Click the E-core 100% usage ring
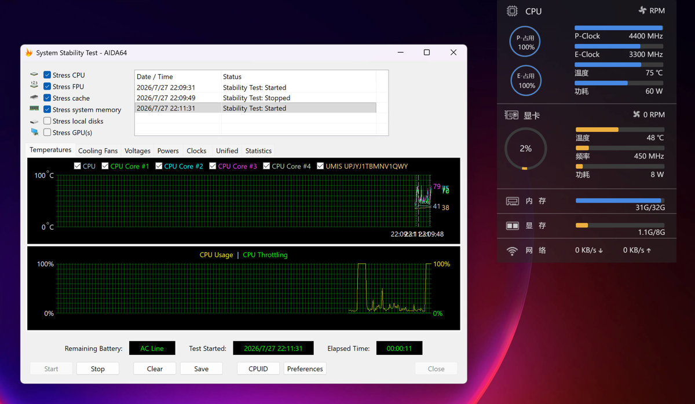Viewport: 695px width, 404px height. tap(526, 80)
